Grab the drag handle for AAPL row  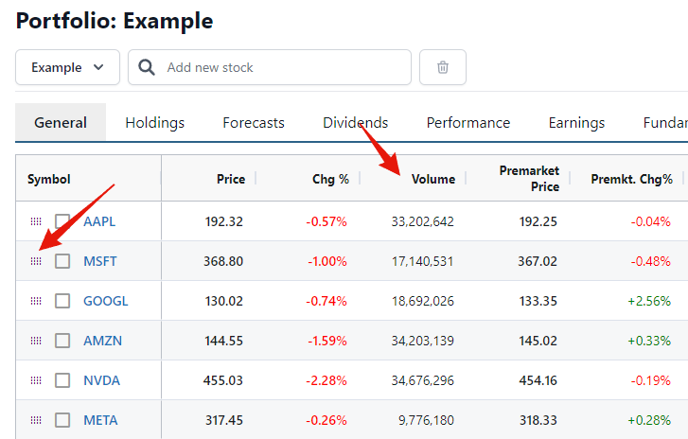pyautogui.click(x=36, y=221)
